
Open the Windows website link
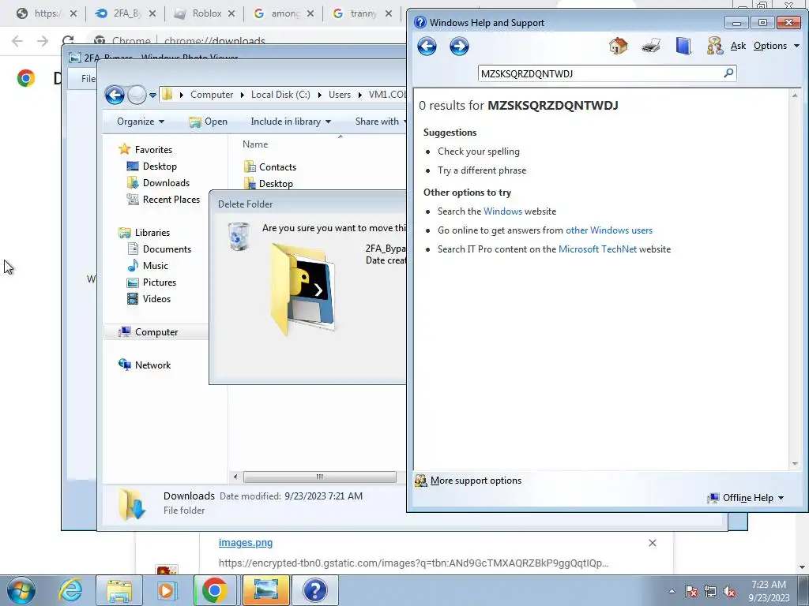coord(502,211)
